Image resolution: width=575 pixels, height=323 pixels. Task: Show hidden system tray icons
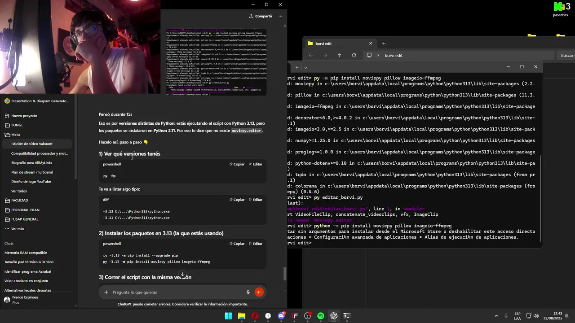(x=496, y=316)
